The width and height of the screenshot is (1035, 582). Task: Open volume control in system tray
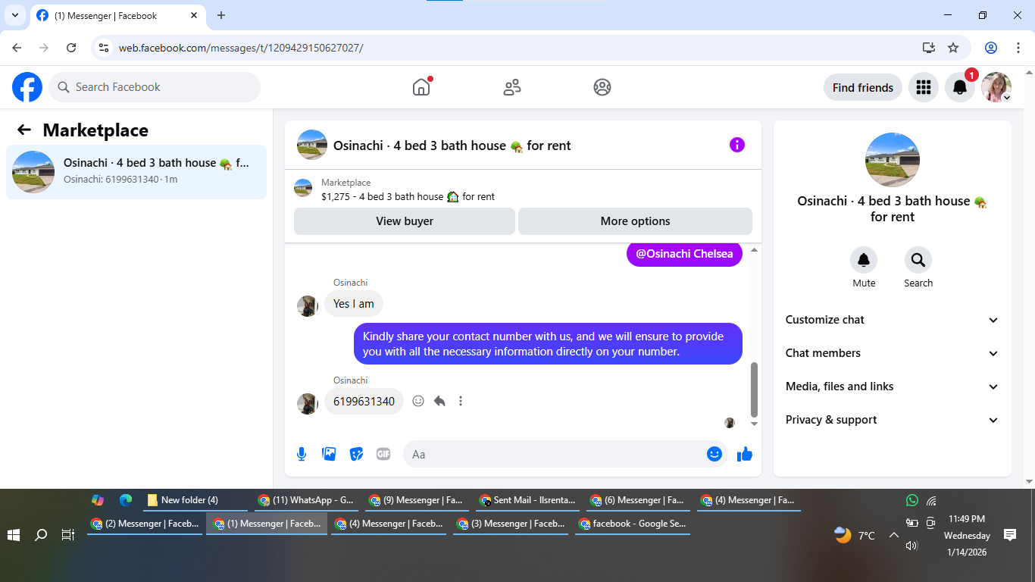pyautogui.click(x=911, y=545)
